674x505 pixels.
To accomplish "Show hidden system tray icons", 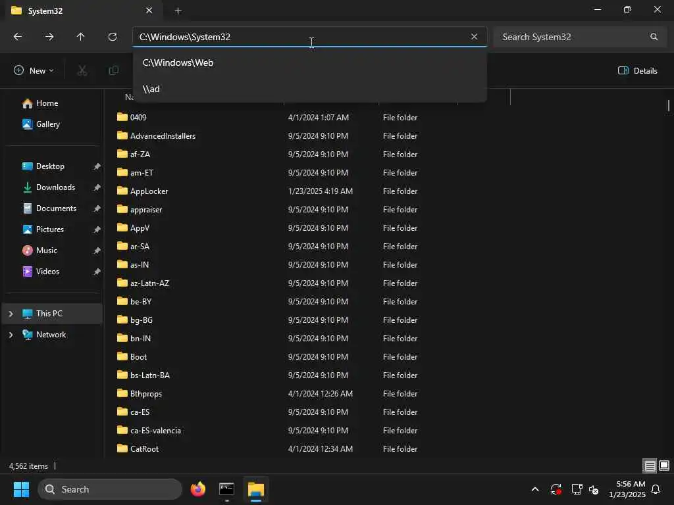I will tap(535, 489).
